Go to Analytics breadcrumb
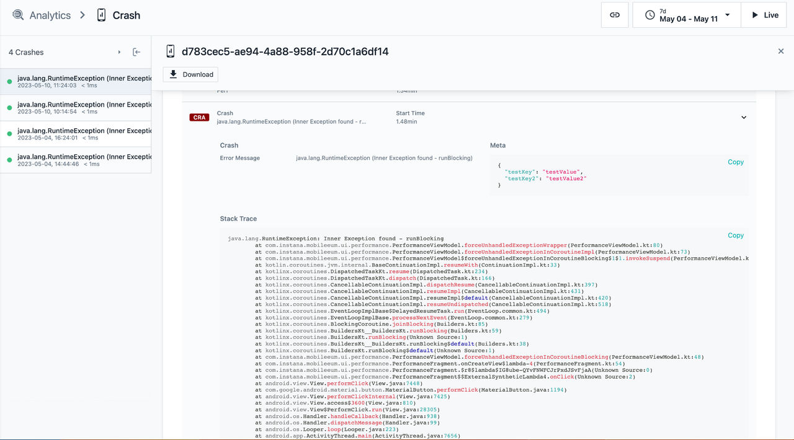Image resolution: width=794 pixels, height=440 pixels. click(50, 15)
